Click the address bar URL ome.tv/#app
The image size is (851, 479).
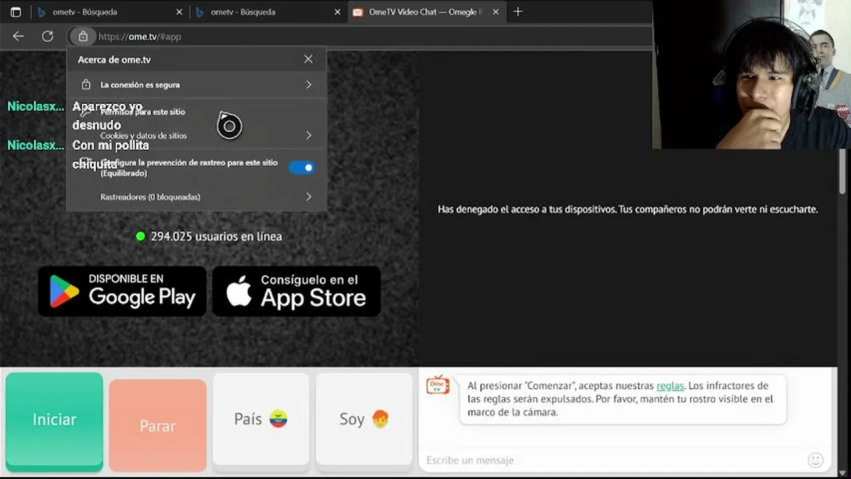(x=140, y=37)
